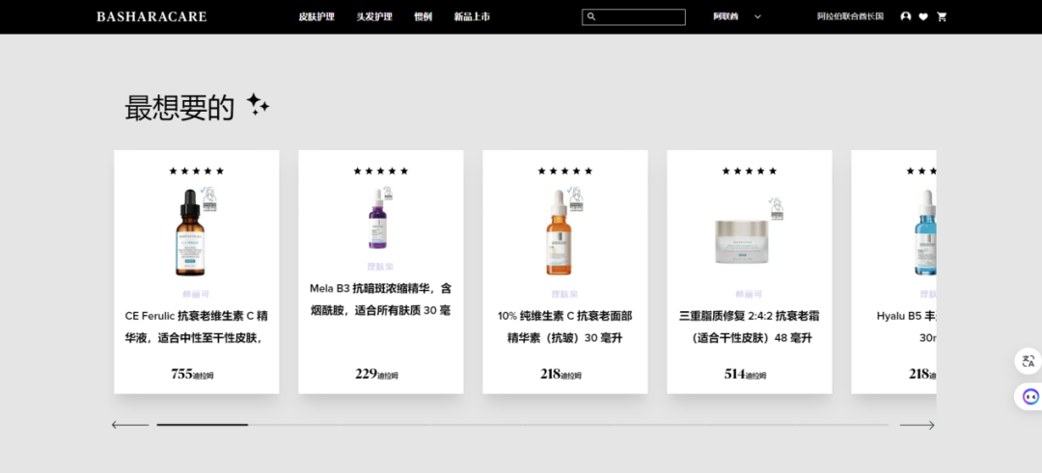The image size is (1042, 473).
Task: Open the shopping cart icon
Action: (x=942, y=16)
